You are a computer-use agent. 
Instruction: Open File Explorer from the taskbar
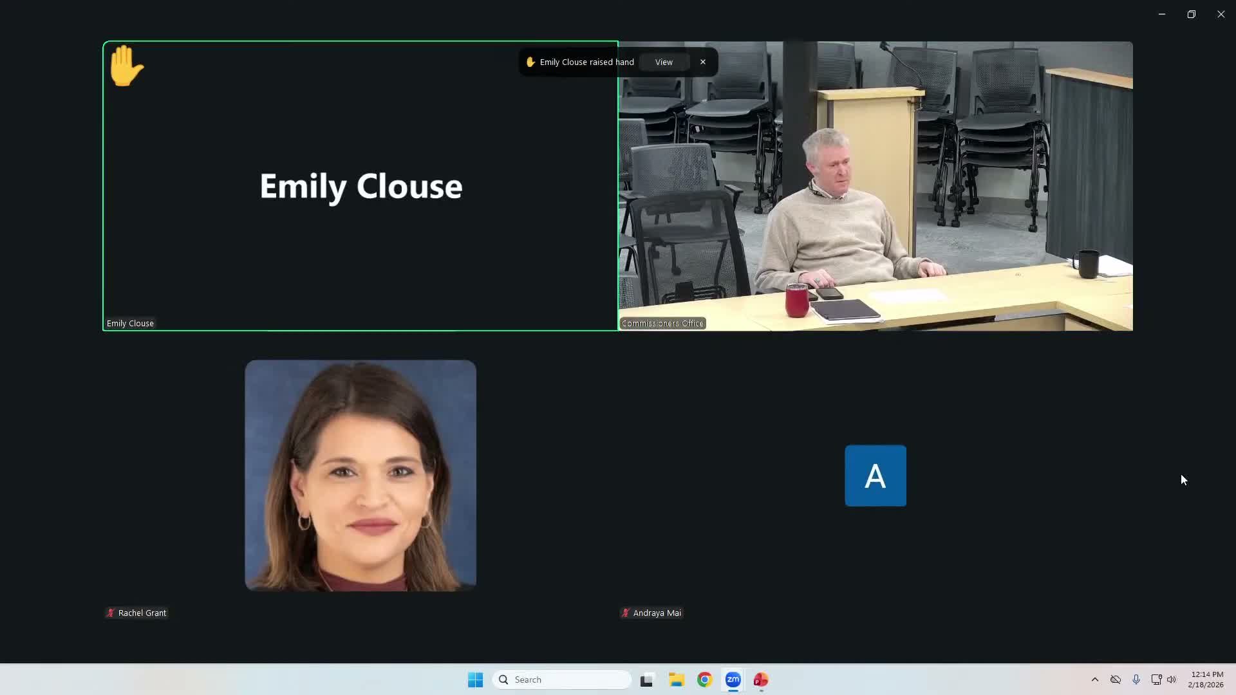[x=676, y=680]
